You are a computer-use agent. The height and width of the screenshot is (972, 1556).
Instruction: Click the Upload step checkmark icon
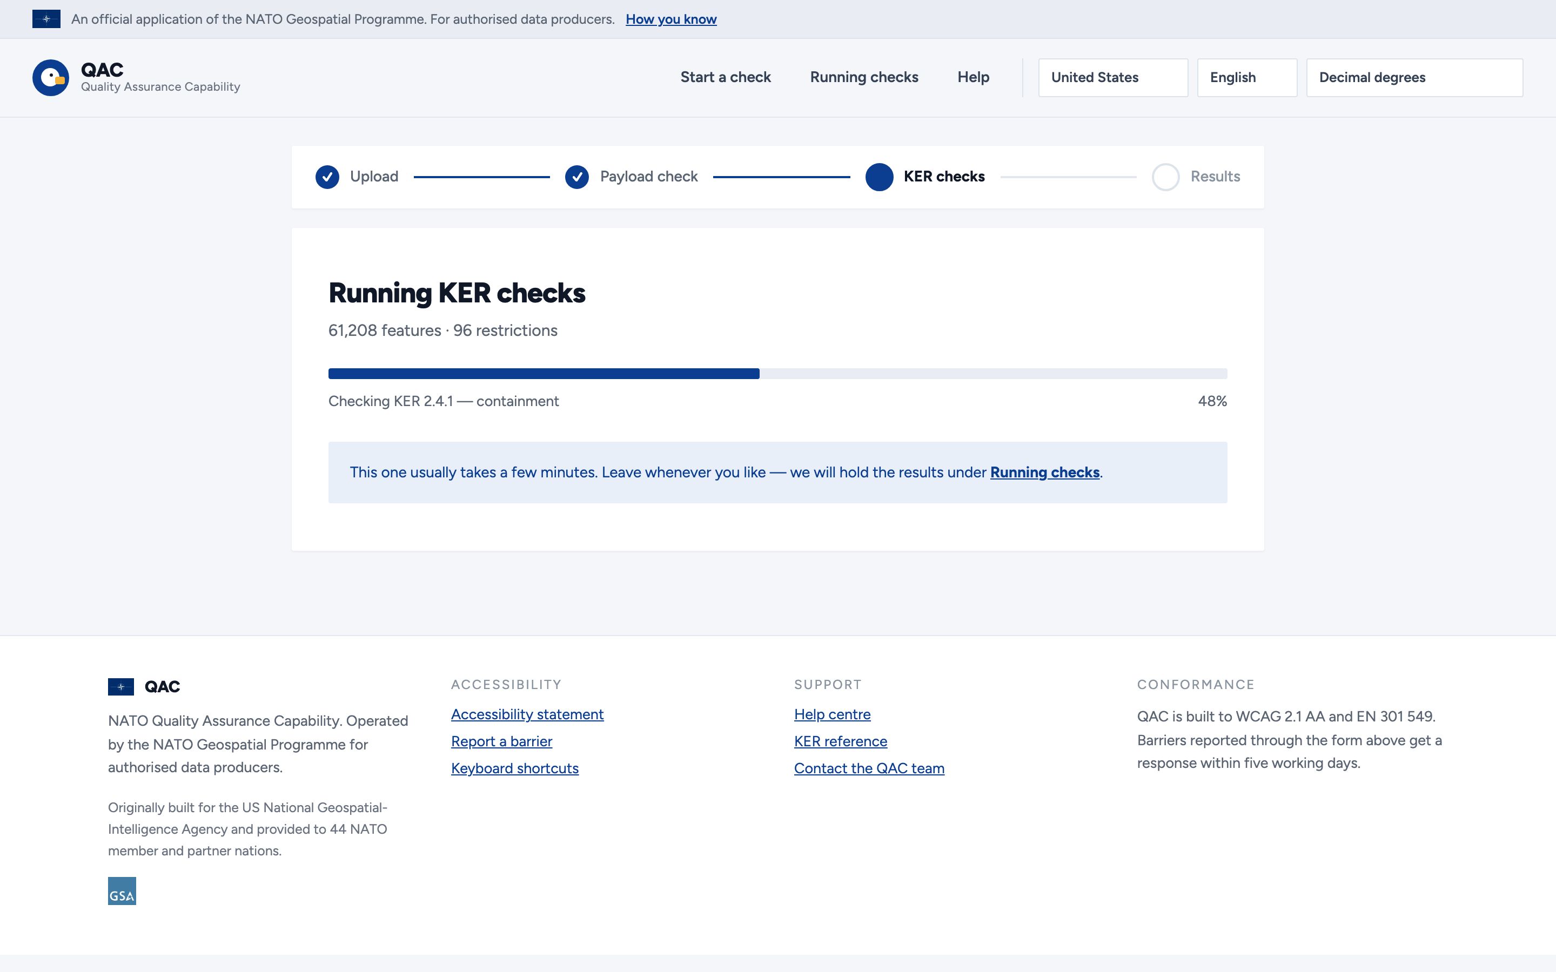327,177
